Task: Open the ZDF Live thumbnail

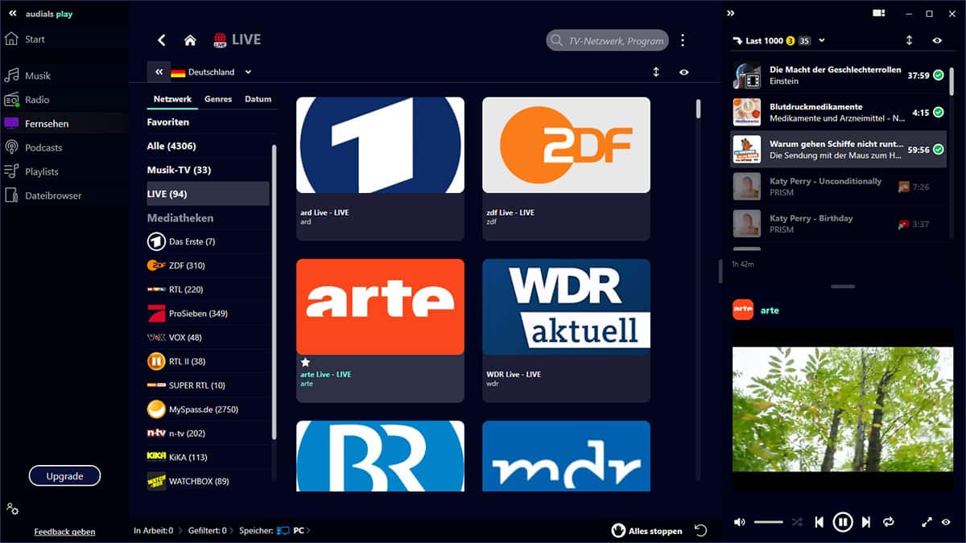Action: (566, 145)
